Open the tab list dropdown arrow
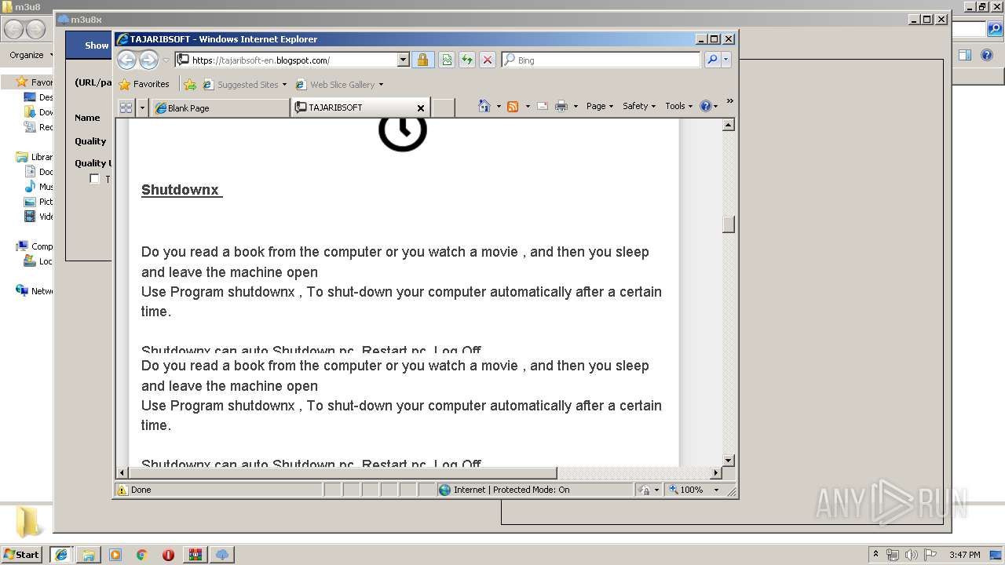Screen dimensions: 1005x565 click(142, 108)
